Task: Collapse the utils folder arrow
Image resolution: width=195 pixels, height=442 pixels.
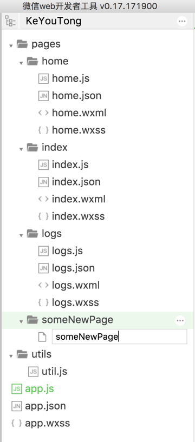Action: pyautogui.click(x=11, y=356)
